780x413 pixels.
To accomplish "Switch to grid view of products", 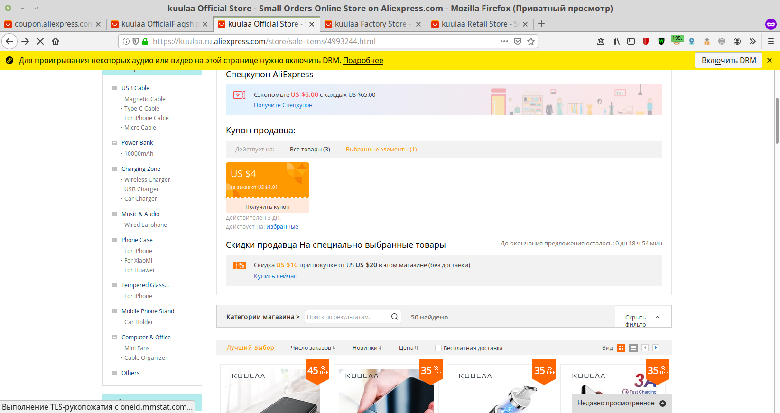I will tap(621, 348).
